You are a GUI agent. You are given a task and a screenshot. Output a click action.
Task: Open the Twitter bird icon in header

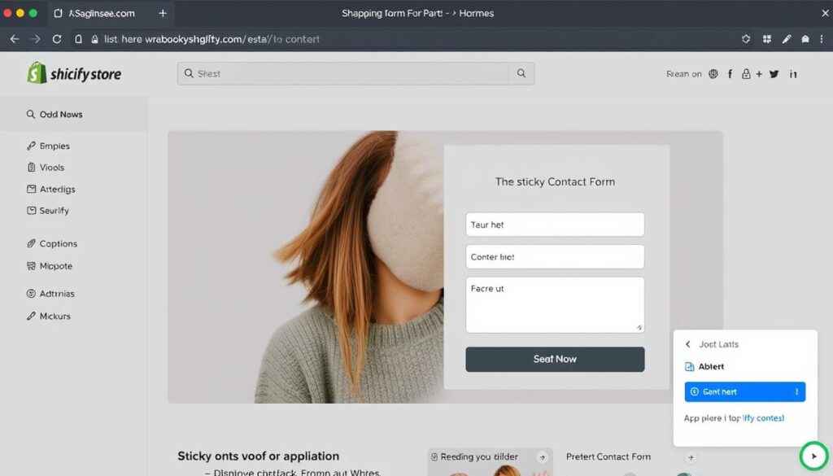tap(774, 73)
